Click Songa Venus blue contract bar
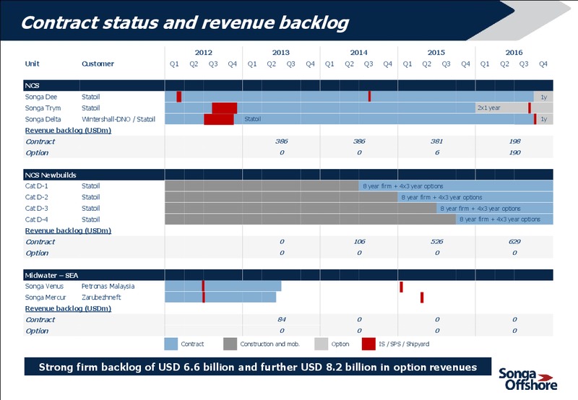Viewport: 578px width, 400px height. click(x=223, y=286)
